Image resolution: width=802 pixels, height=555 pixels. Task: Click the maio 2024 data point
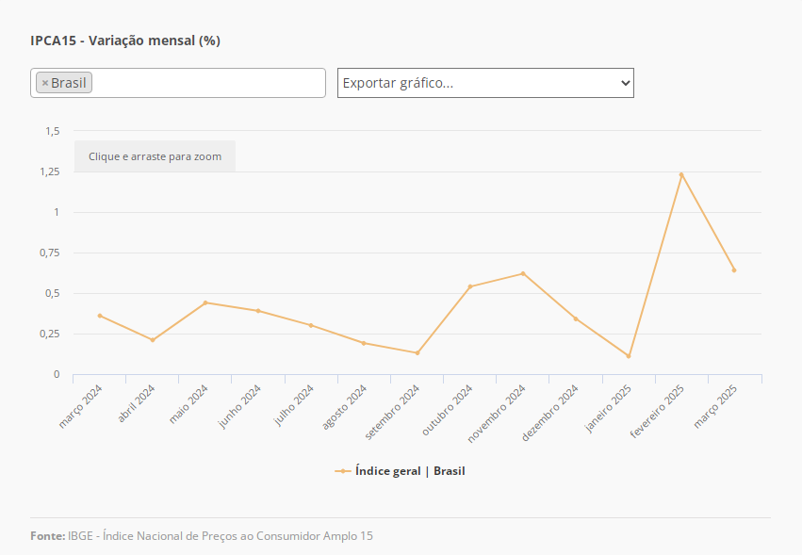click(205, 302)
